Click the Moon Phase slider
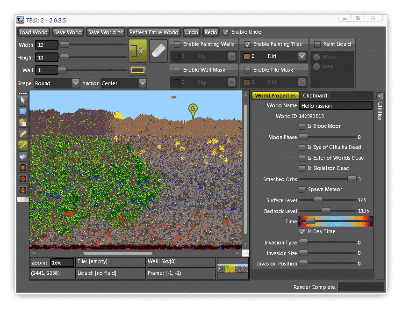This screenshot has width=402, height=309. click(328, 137)
